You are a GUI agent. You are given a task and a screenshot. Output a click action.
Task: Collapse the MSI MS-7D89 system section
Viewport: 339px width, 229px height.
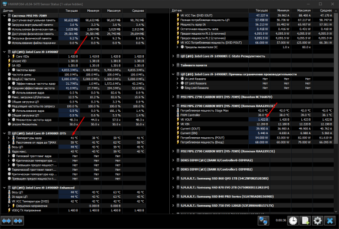coord(4,15)
